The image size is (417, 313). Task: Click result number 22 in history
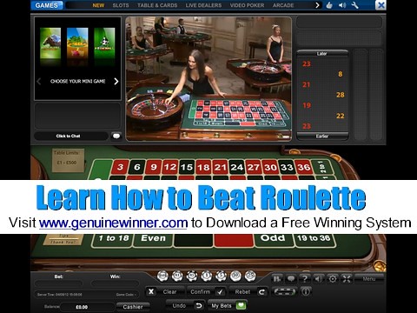pyautogui.click(x=341, y=116)
